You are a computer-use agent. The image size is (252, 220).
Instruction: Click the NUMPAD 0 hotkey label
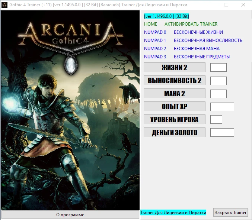tap(155, 32)
